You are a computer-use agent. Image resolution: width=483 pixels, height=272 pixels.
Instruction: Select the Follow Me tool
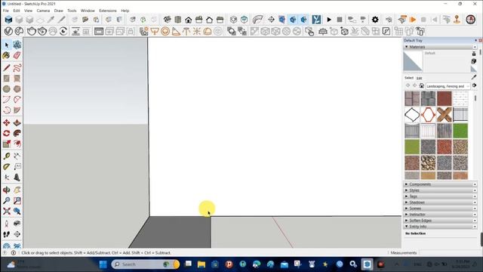(17, 133)
